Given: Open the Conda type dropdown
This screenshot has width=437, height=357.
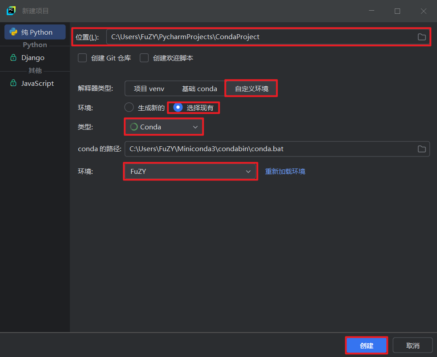Looking at the screenshot, I should point(164,127).
